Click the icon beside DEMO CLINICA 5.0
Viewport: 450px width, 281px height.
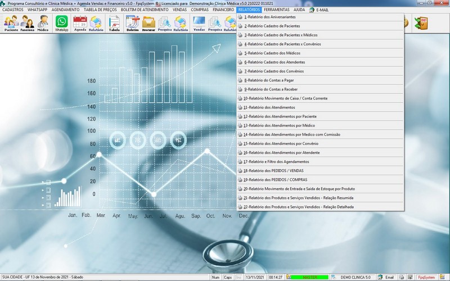tap(334, 277)
